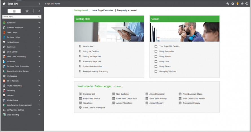Click the Workspaces globe icon in sidebar
This screenshot has width=251, height=132.
4,76
